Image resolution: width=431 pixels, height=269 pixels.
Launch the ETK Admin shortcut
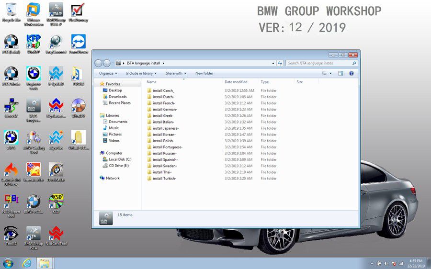11,76
